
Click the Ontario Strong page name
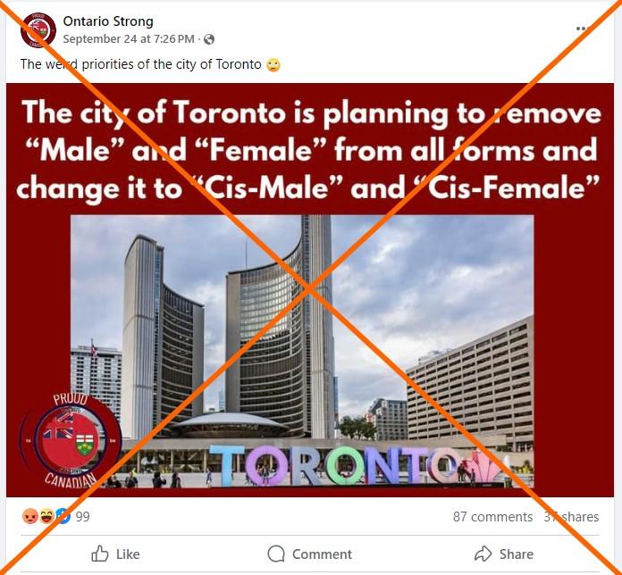[108, 21]
